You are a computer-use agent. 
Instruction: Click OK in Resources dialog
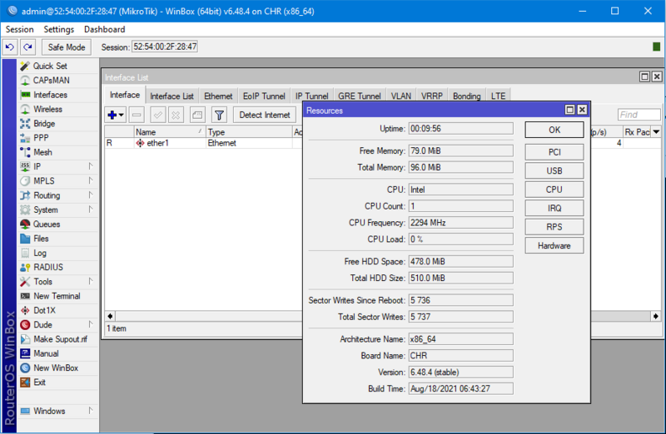coord(554,130)
